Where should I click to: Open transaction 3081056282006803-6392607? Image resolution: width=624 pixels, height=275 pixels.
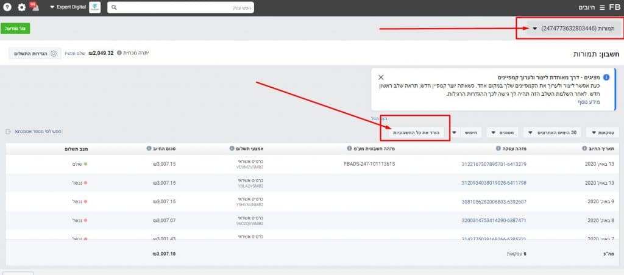click(494, 202)
